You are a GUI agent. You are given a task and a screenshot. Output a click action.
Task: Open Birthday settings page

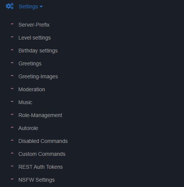(x=38, y=51)
